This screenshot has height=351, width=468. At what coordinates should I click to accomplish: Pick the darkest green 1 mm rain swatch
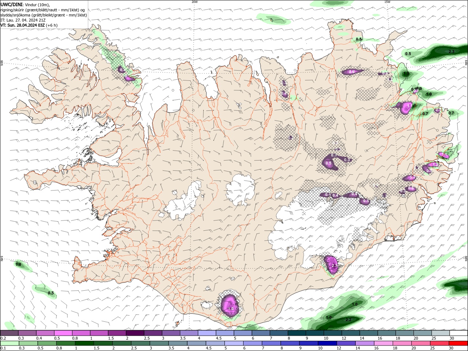click(84, 343)
